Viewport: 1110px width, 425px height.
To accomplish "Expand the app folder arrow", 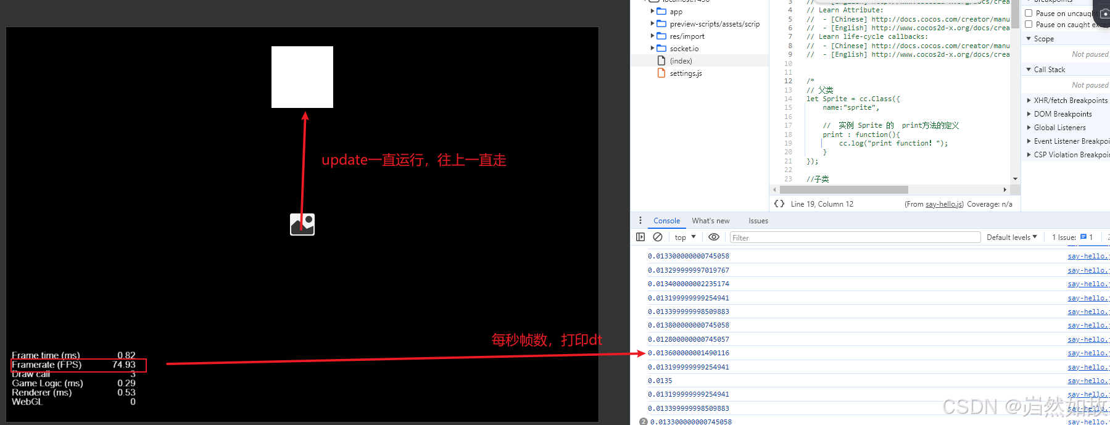I will [x=652, y=11].
